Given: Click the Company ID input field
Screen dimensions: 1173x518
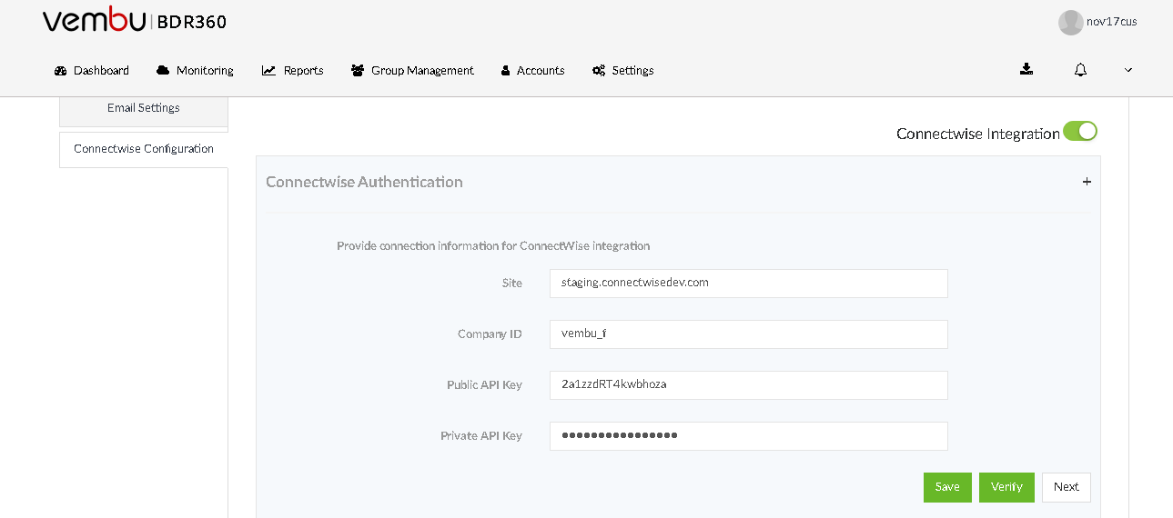Looking at the screenshot, I should [x=749, y=334].
